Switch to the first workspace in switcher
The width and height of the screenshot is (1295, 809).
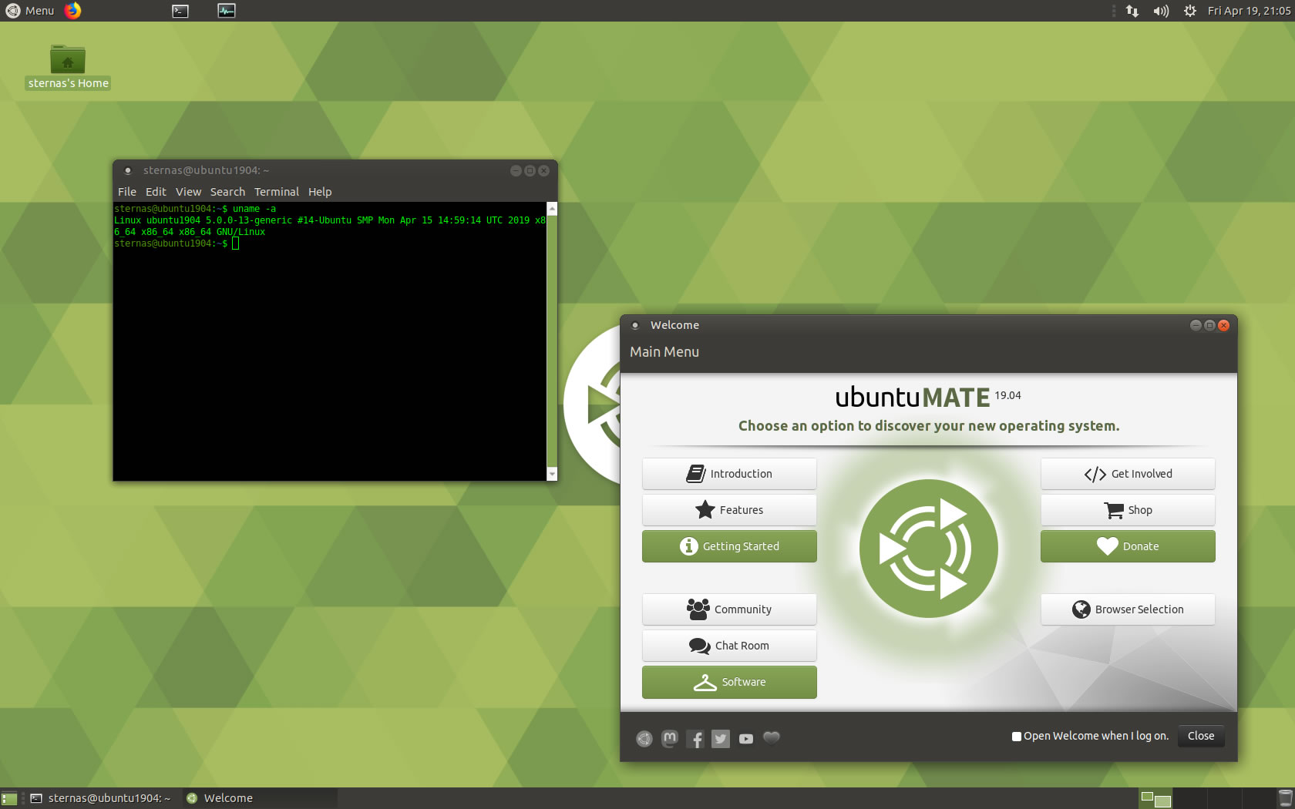[x=1155, y=798]
